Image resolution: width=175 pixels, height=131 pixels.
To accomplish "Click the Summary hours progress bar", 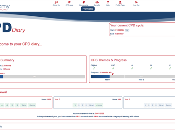I will coord(42,76).
